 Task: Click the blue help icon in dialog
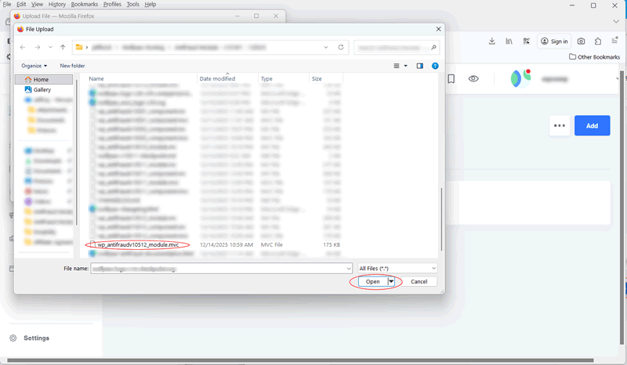(x=435, y=66)
